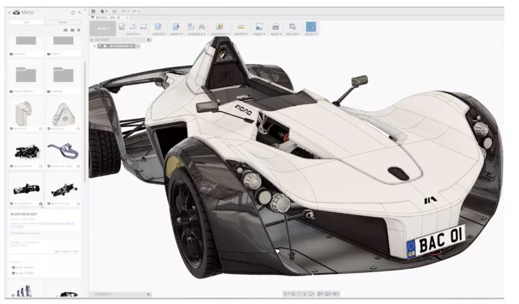Open search in the data panel
The image size is (519, 304).
(79, 13)
